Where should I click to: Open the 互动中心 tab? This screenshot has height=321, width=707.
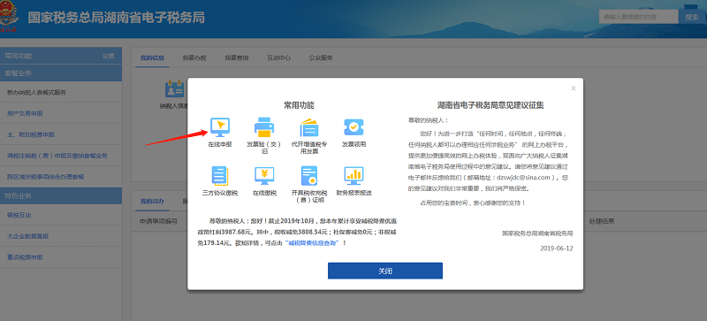pos(278,57)
